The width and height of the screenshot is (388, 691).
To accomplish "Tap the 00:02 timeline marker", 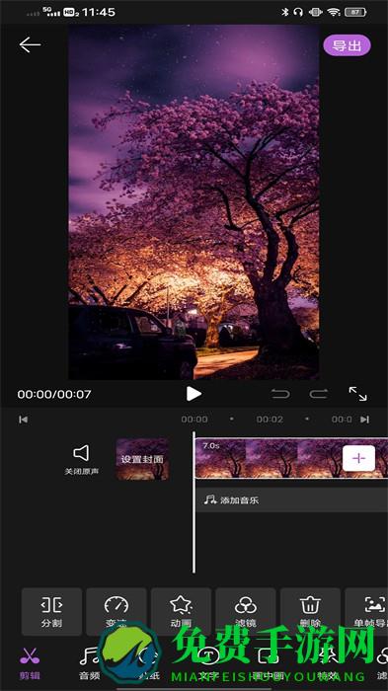I will [270, 420].
